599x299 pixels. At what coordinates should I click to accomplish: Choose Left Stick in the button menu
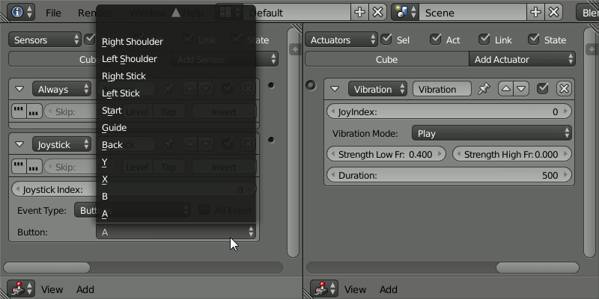click(x=121, y=93)
